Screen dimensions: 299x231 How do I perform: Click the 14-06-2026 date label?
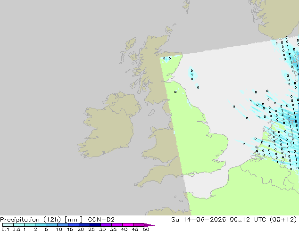204,220
